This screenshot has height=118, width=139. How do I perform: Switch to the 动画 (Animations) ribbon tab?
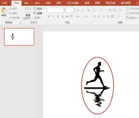pyautogui.click(x=58, y=3)
